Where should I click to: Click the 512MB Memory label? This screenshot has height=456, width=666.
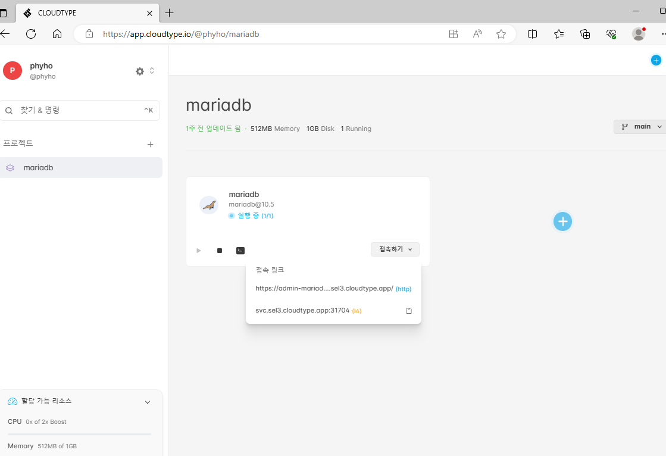tap(275, 129)
